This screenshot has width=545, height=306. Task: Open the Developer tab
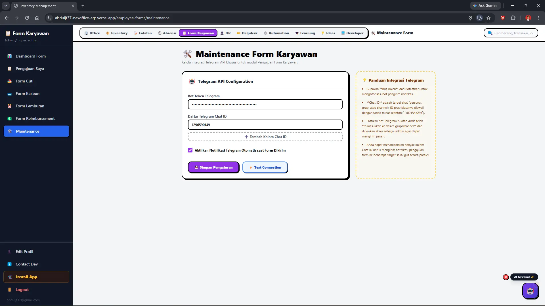[x=352, y=33]
